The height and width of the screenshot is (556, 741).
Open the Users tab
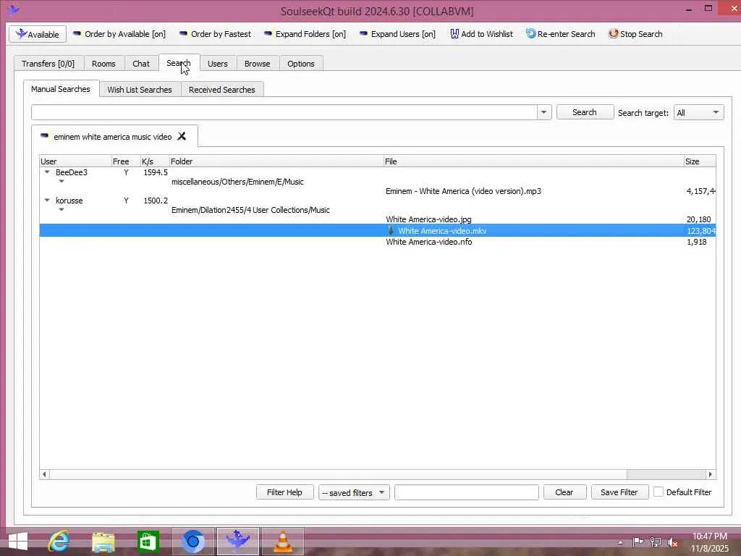[x=217, y=64]
